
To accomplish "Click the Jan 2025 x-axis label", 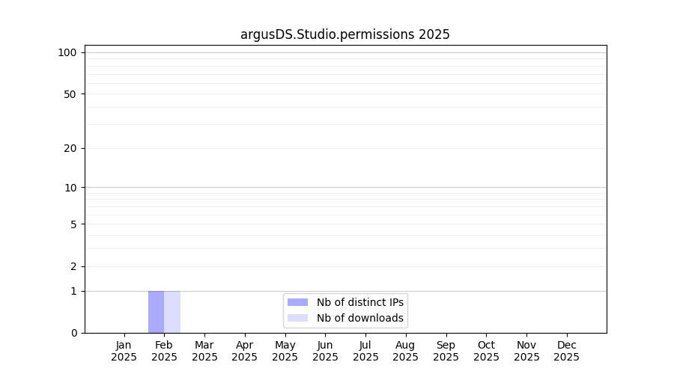I will click(x=124, y=351).
